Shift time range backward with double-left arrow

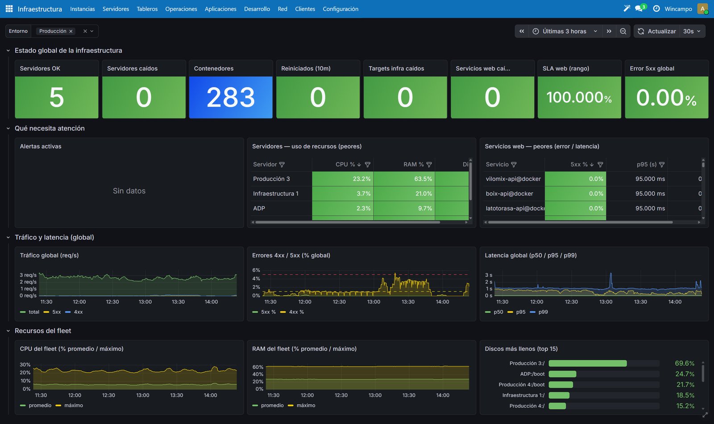pyautogui.click(x=522, y=31)
